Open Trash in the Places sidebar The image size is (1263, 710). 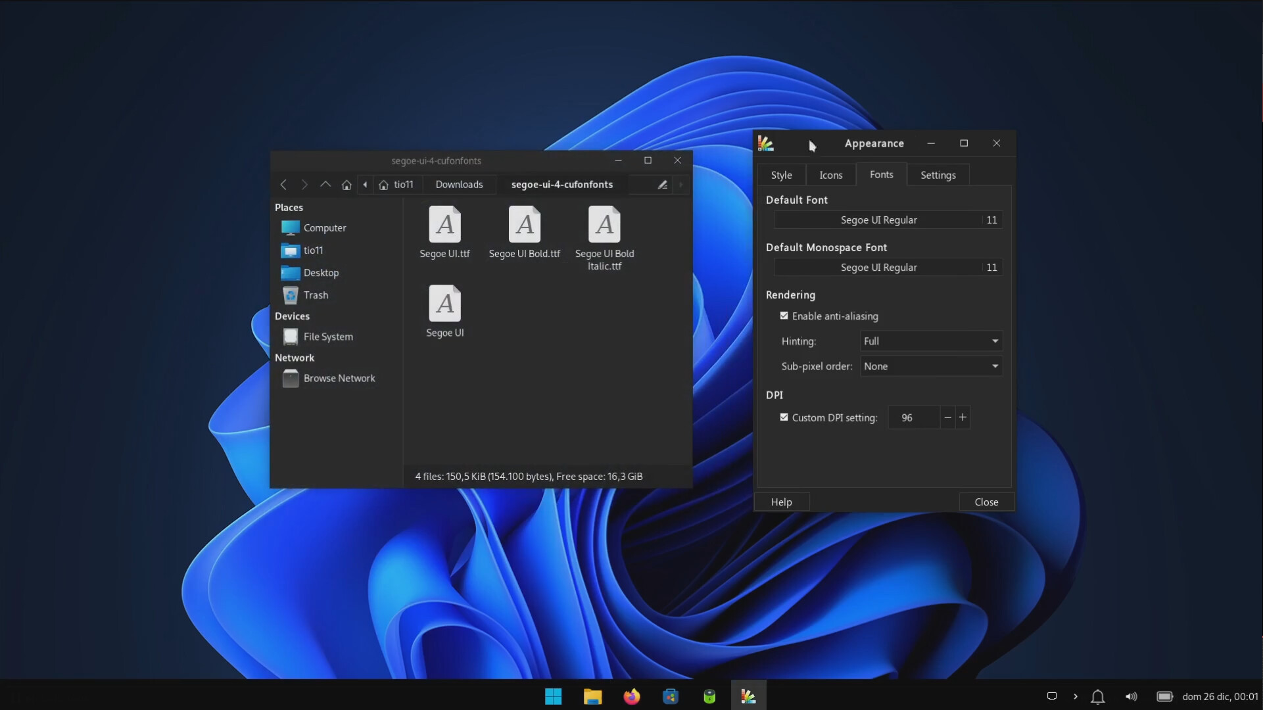[316, 295]
